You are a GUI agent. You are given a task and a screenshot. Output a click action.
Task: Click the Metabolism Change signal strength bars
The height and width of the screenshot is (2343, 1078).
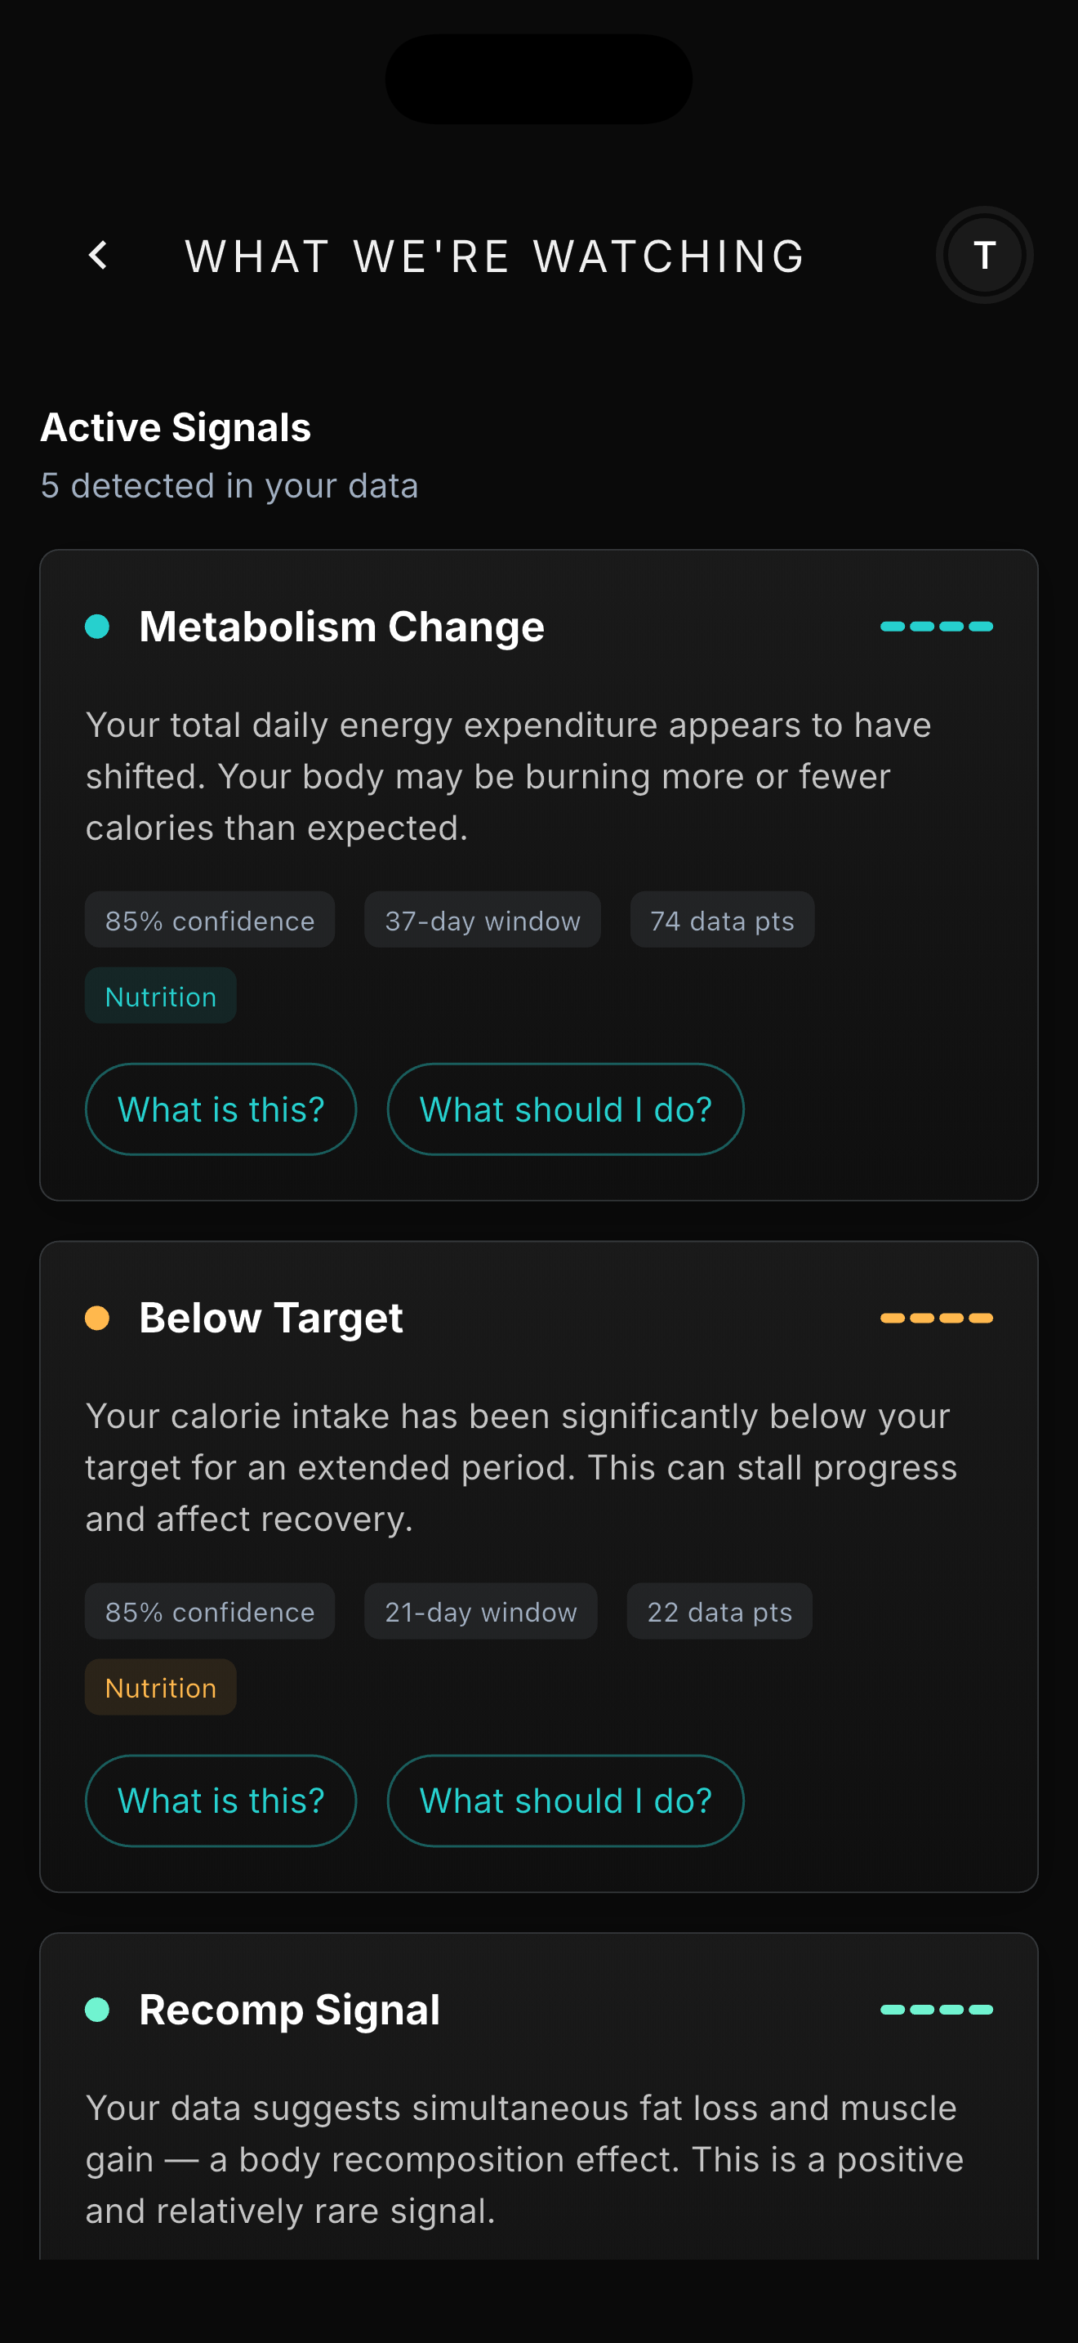pos(936,627)
